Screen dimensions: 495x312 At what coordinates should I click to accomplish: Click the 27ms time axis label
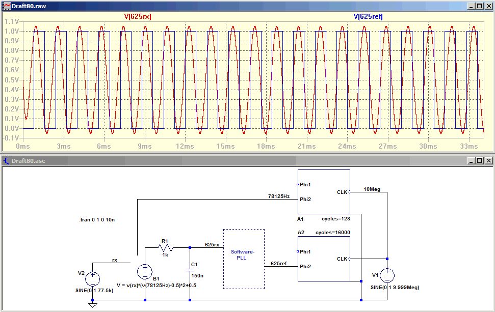tap(387, 146)
